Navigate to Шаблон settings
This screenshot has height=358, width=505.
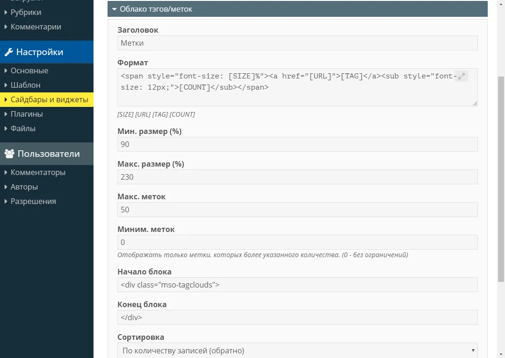(25, 85)
